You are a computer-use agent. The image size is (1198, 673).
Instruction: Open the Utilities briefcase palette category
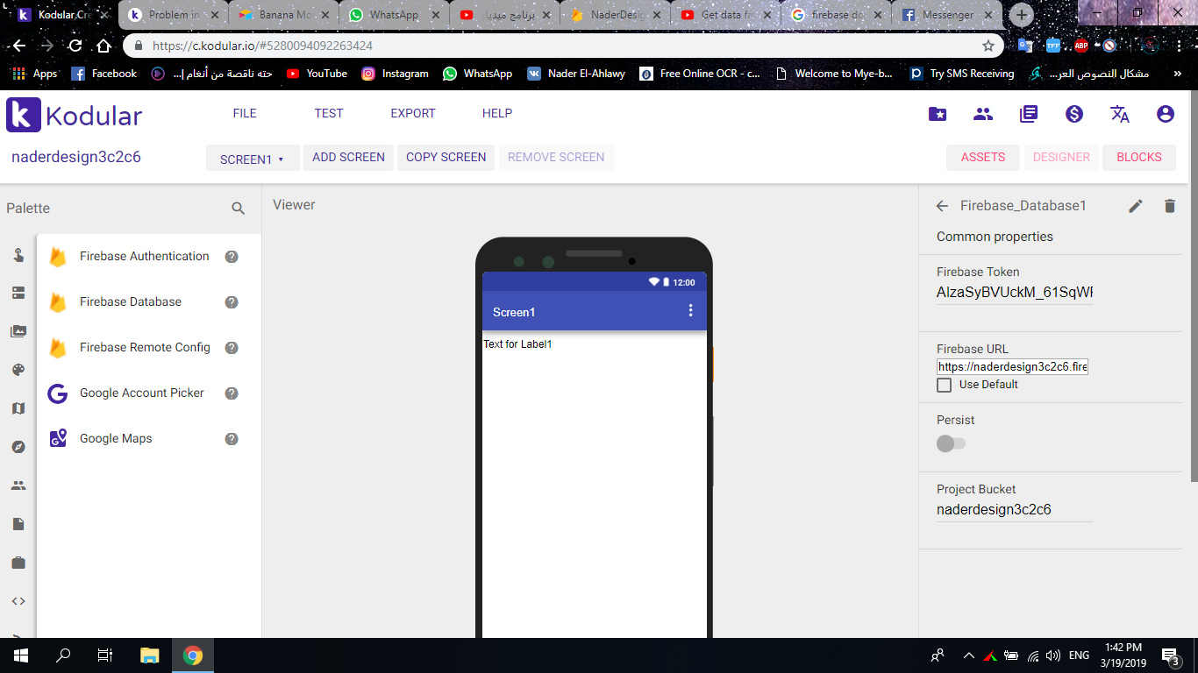(x=18, y=563)
